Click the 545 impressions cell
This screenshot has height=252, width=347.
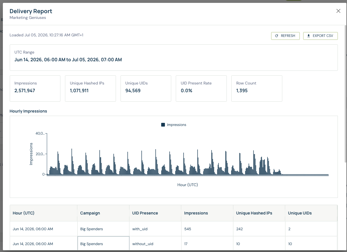pyautogui.click(x=207, y=229)
